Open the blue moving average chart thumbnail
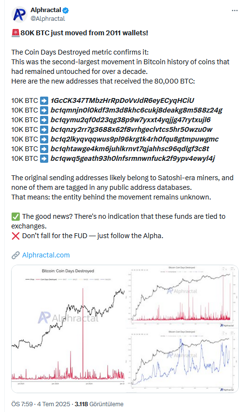This screenshot has height=412, width=245. (183, 361)
